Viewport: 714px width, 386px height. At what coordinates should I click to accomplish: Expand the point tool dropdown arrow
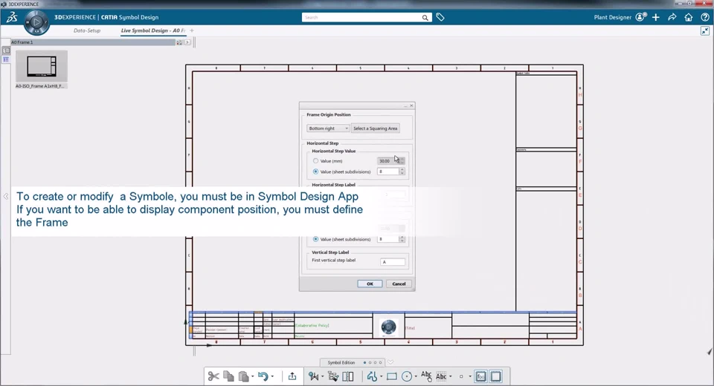point(470,376)
